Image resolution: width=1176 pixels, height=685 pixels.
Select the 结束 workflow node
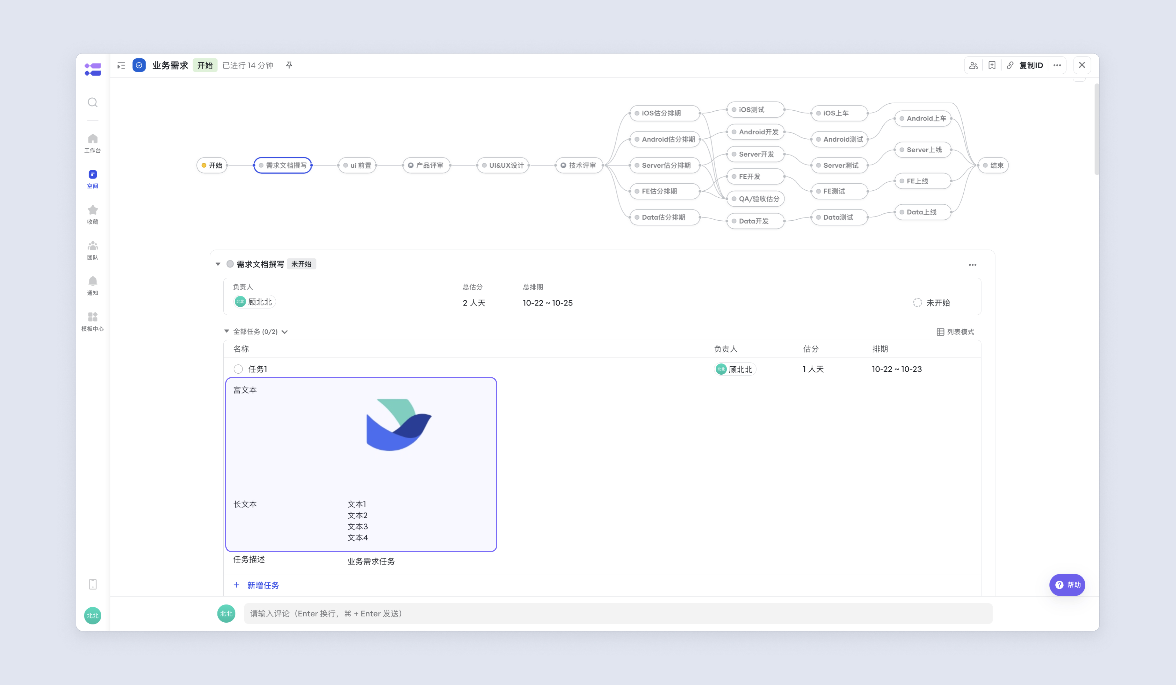point(993,165)
